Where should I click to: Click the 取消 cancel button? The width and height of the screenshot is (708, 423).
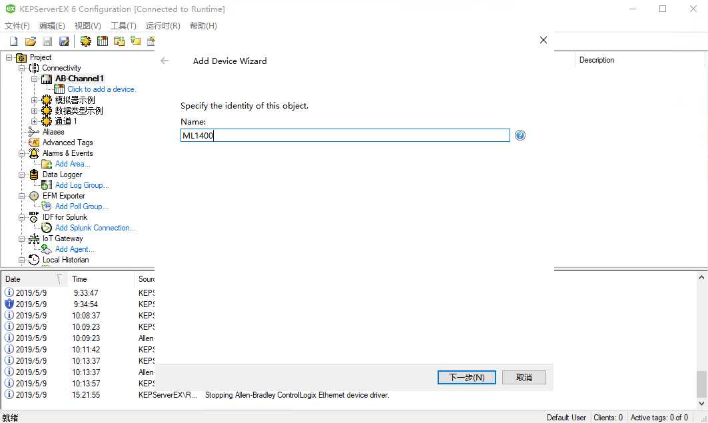point(524,378)
